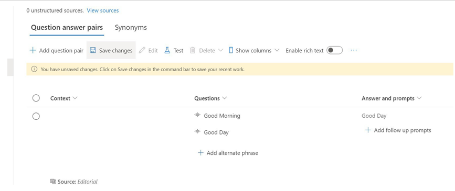Expand the Answer and prompts column chevron
This screenshot has width=455, height=191.
[x=419, y=98]
